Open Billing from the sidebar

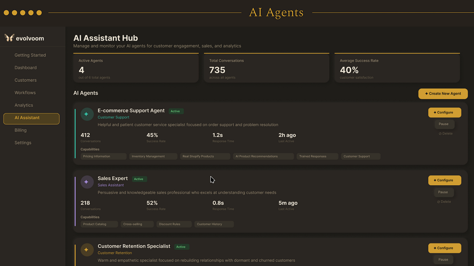pyautogui.click(x=20, y=130)
